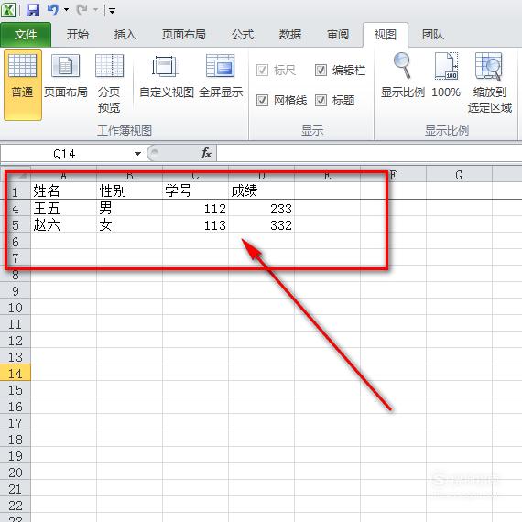Undo the last action

tap(53, 10)
